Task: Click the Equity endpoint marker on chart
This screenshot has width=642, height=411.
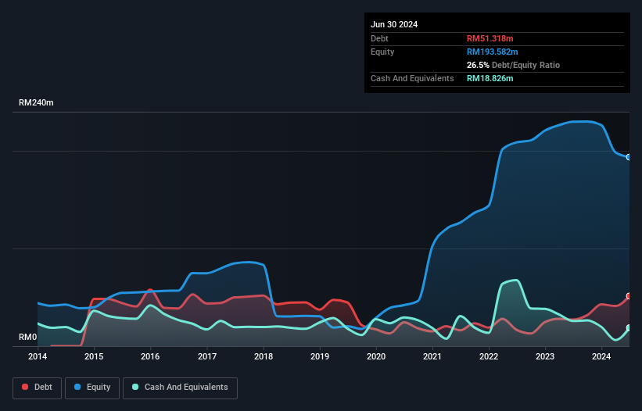Action: click(x=629, y=157)
